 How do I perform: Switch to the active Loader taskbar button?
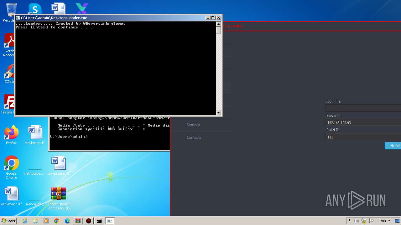click(x=110, y=221)
